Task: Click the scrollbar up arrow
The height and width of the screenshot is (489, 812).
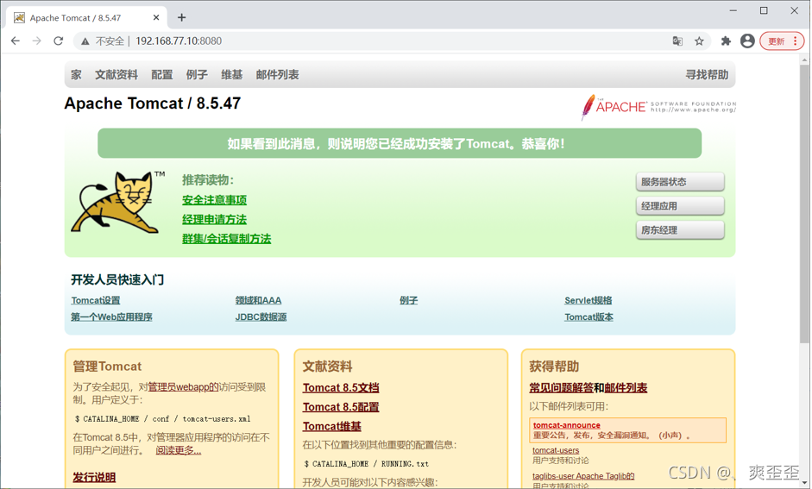Action: pos(804,60)
